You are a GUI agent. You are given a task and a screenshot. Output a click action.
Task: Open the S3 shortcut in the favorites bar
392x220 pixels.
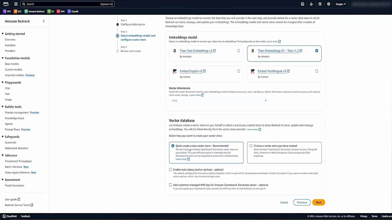[x=51, y=11]
